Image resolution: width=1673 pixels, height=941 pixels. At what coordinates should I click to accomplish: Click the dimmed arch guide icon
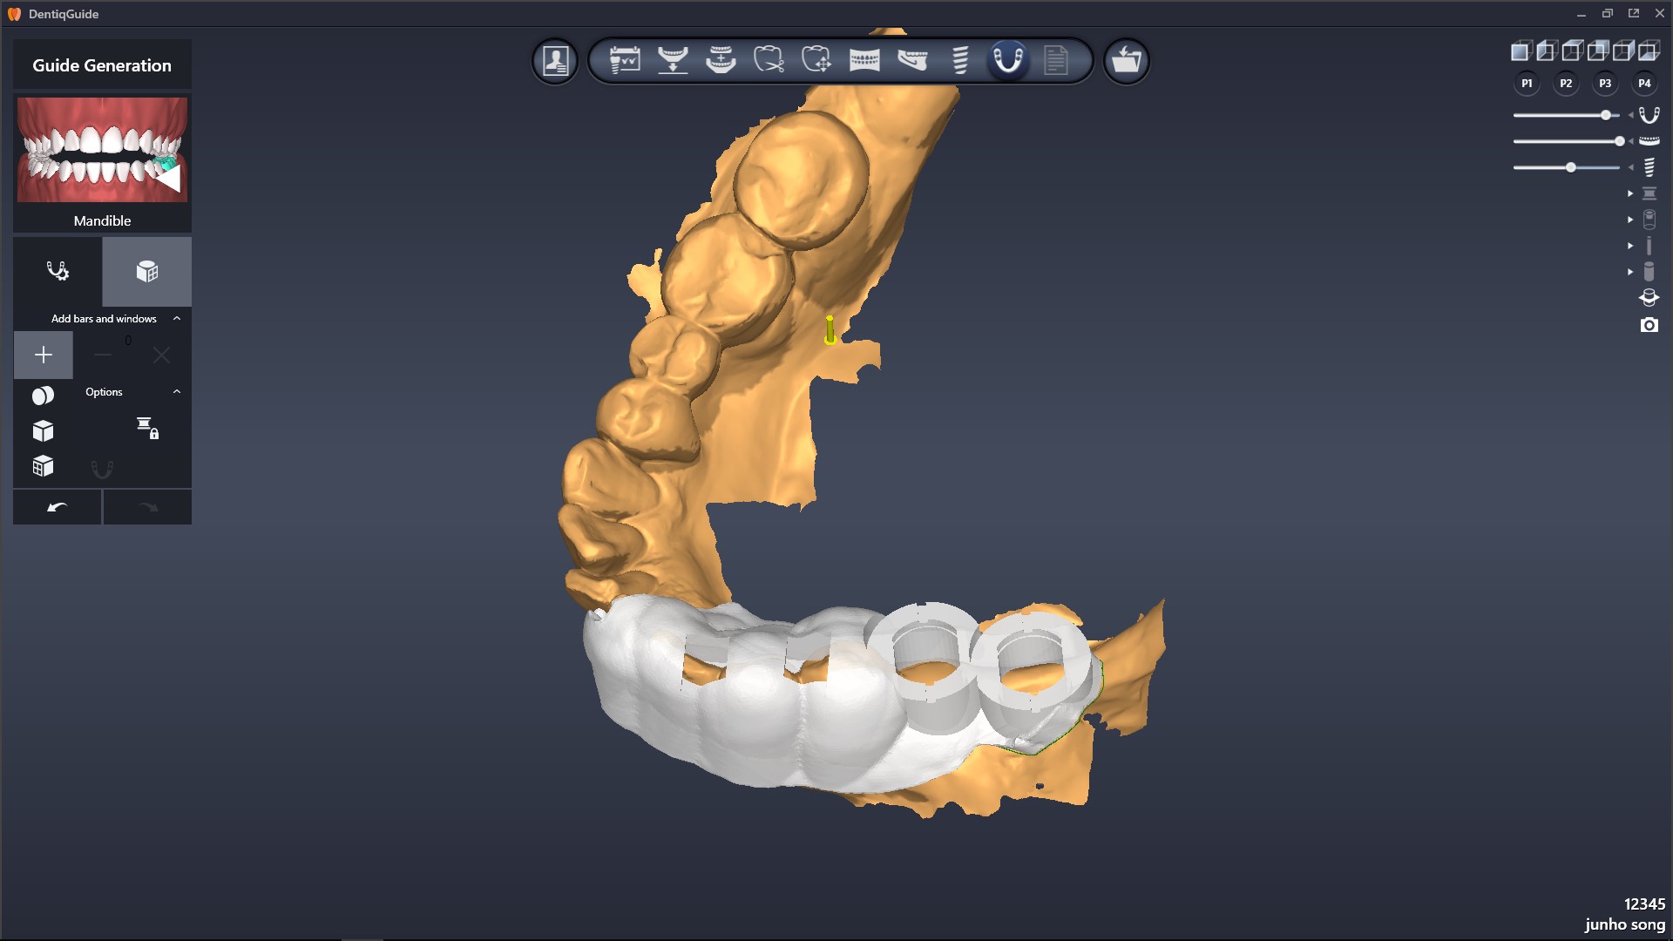coord(102,470)
